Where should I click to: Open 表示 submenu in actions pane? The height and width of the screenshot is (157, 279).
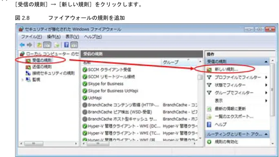219,101
